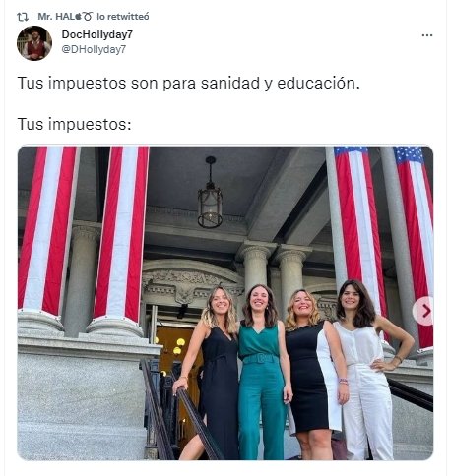Open DocHollyday7's profile avatar
The height and width of the screenshot is (476, 449).
pyautogui.click(x=34, y=43)
